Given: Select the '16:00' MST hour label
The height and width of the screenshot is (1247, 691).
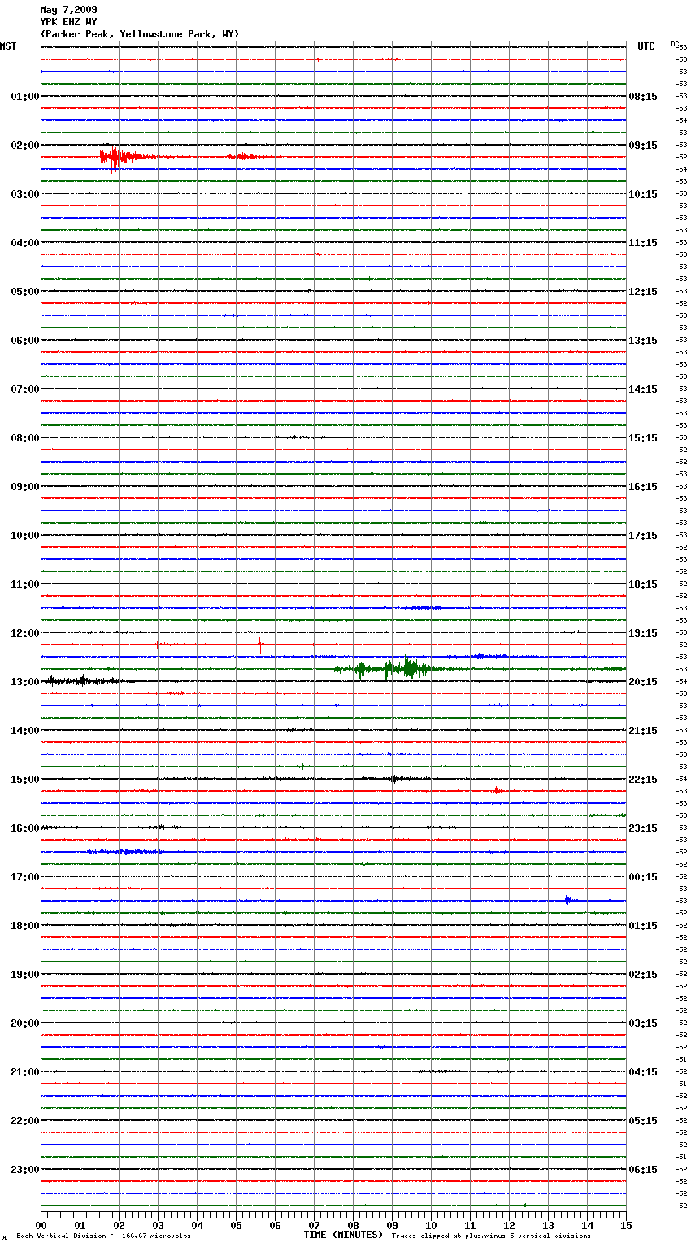Looking at the screenshot, I should click(x=25, y=828).
